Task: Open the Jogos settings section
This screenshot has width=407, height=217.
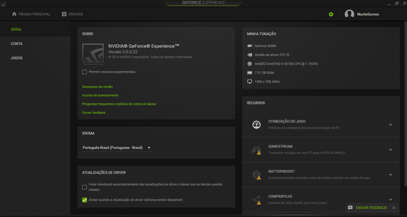Action: coord(35,58)
